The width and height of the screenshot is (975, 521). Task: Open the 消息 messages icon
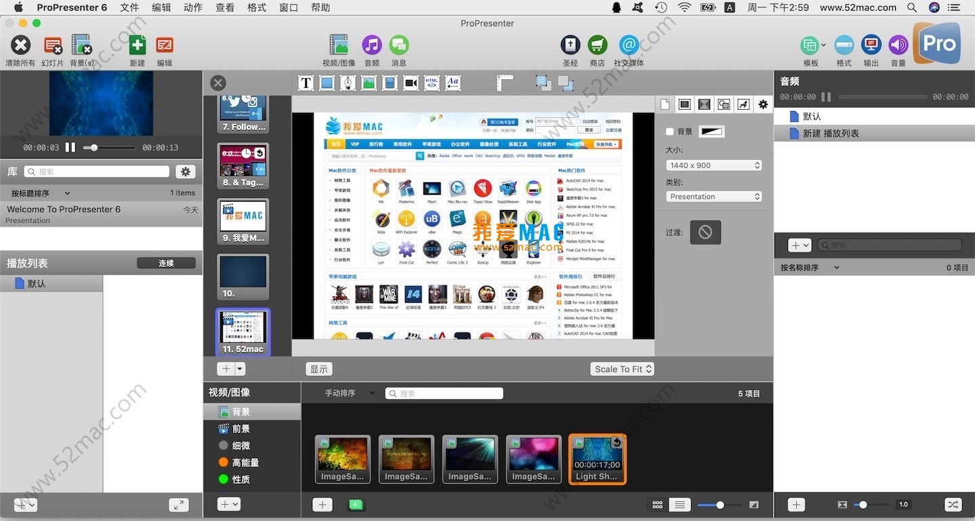coord(399,45)
